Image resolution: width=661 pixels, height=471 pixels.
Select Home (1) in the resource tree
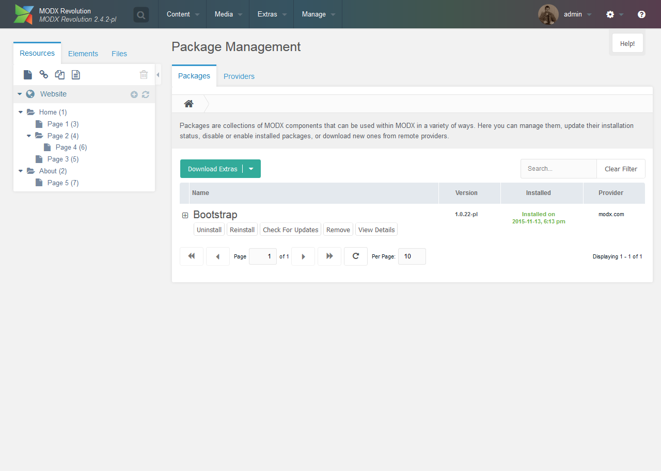[53, 112]
